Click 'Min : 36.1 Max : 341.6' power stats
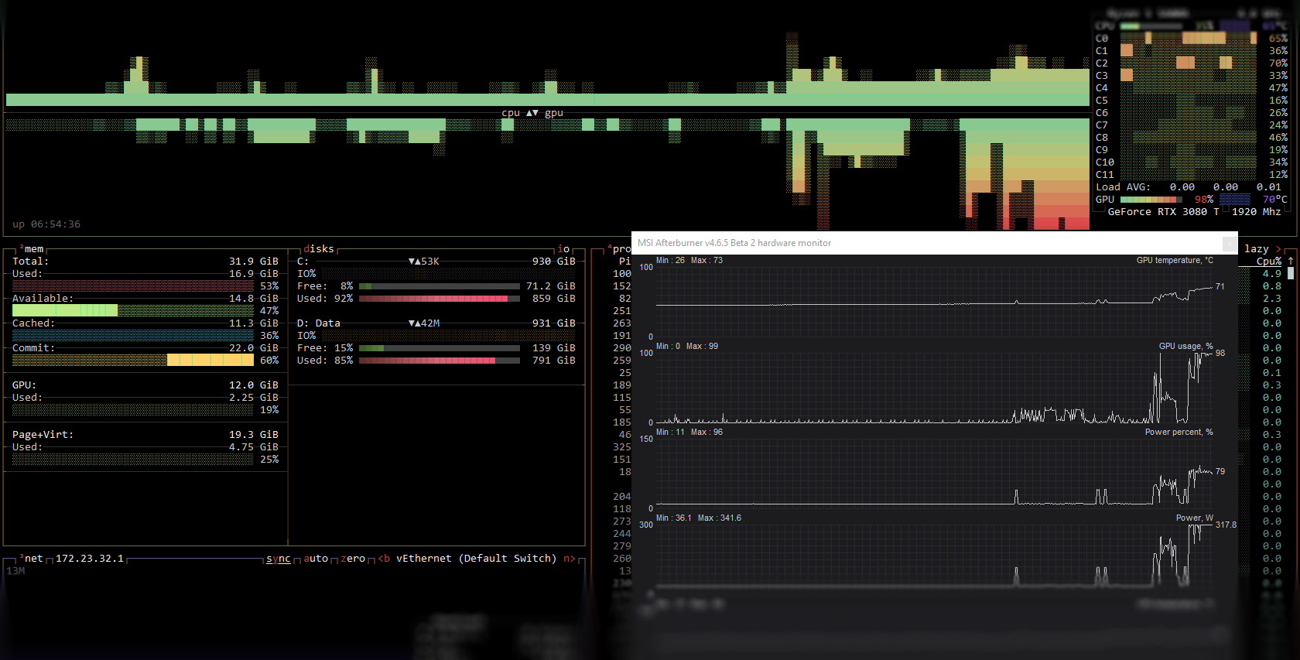 tap(699, 518)
